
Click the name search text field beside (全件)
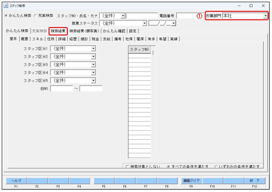tap(142, 16)
